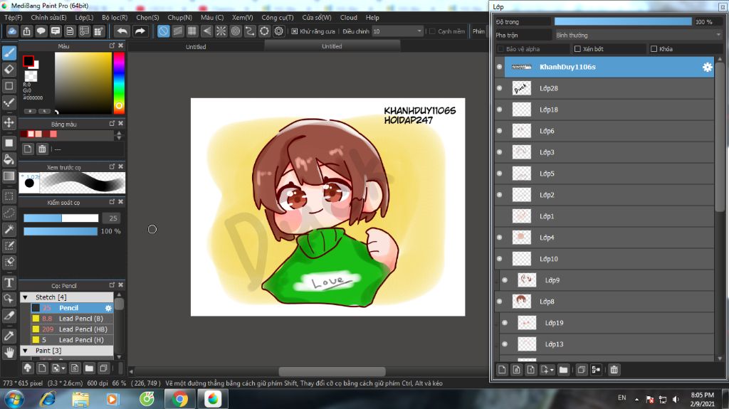Click the Redo arrow in toolbar

coord(140,31)
